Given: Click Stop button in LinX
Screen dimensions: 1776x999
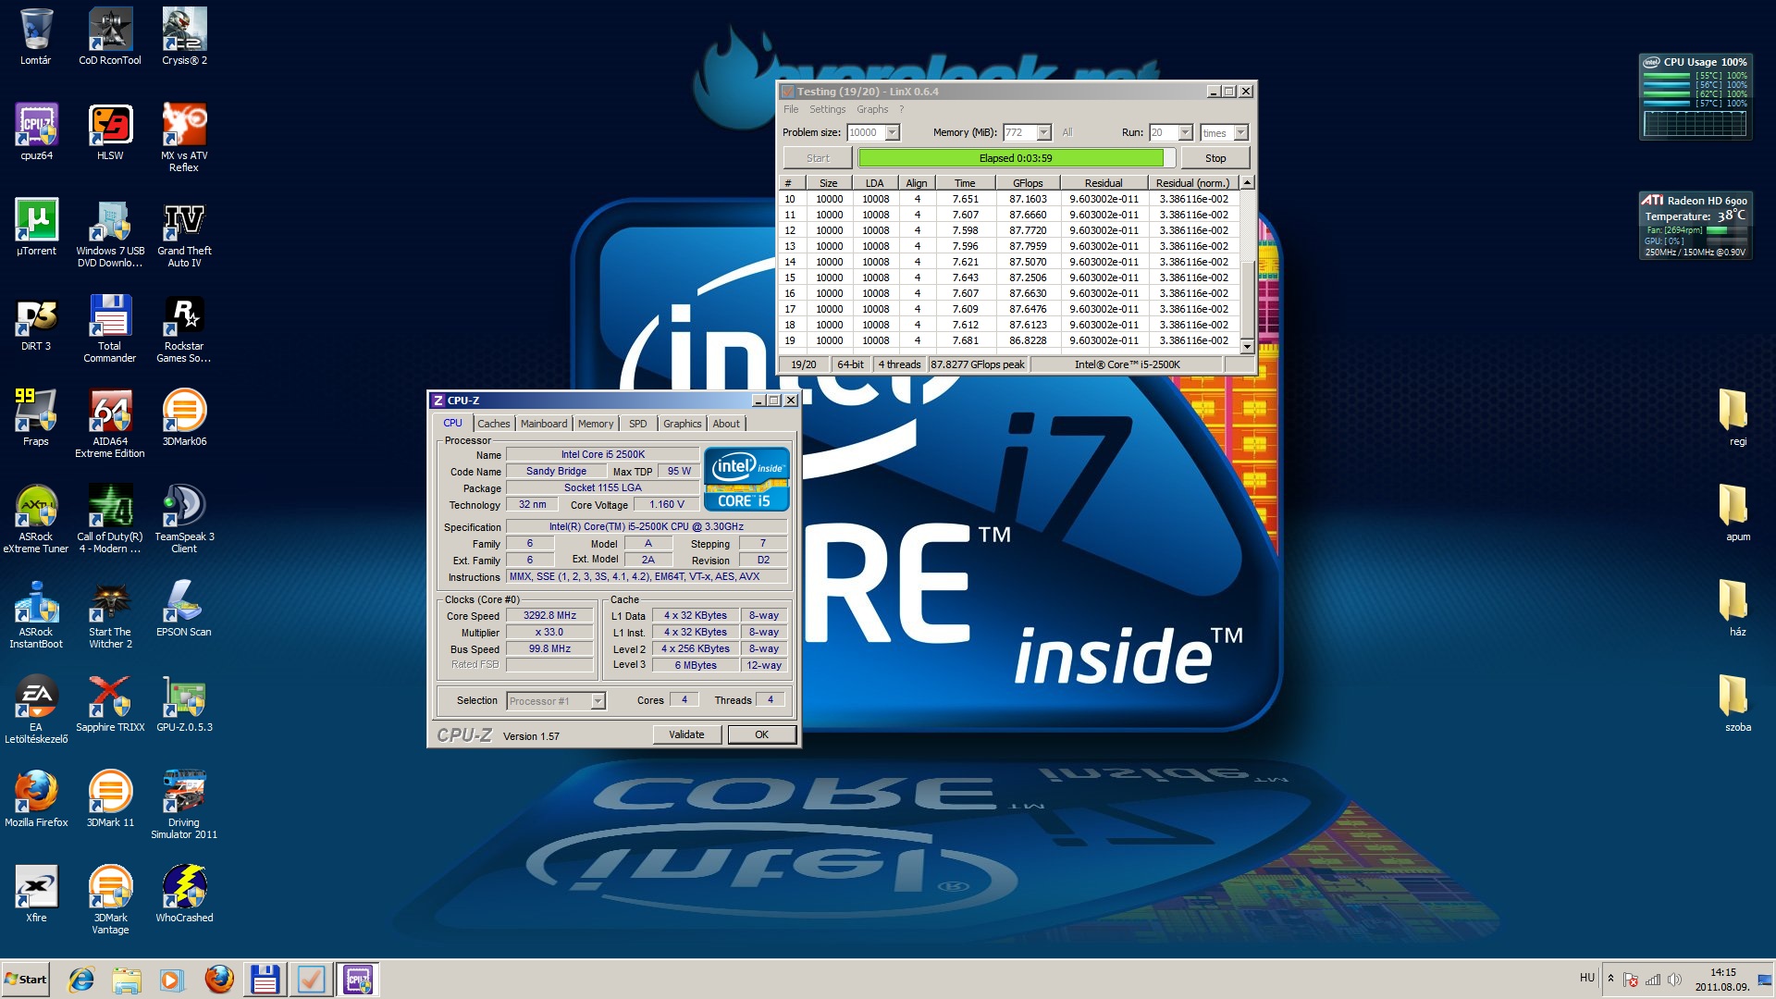Looking at the screenshot, I should point(1215,158).
